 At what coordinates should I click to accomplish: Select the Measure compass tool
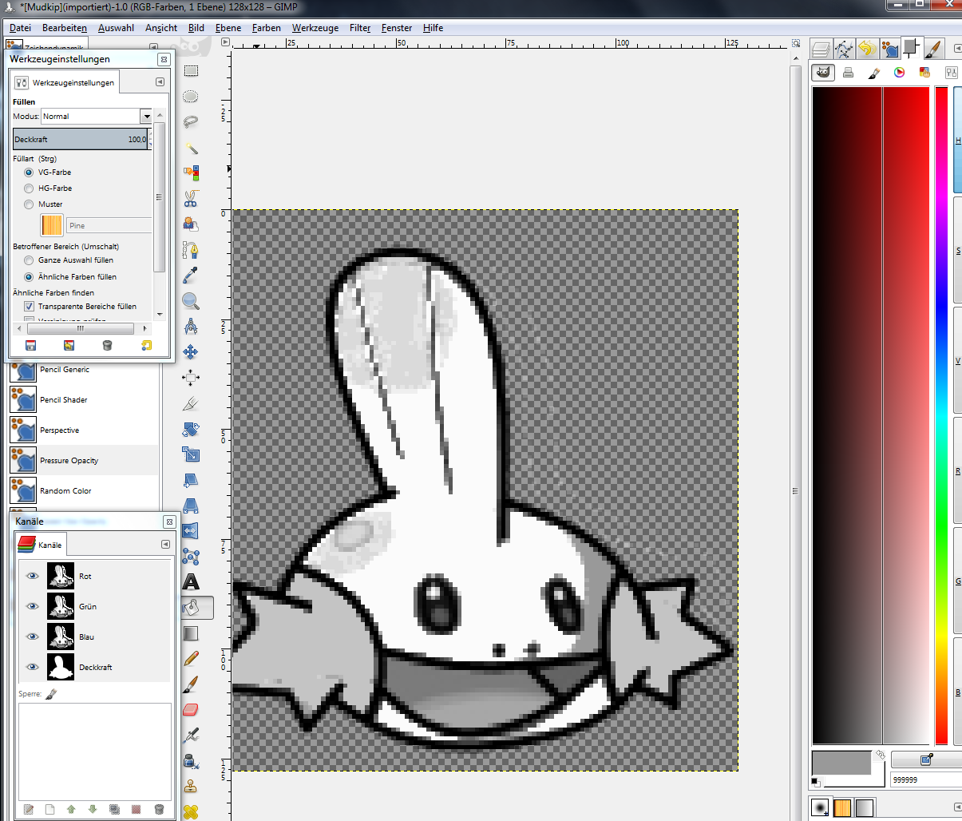click(191, 327)
